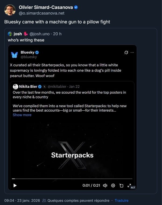This screenshot has height=205, width=162.
Task: Expand the tweet with "Show more"
Action: point(22,115)
